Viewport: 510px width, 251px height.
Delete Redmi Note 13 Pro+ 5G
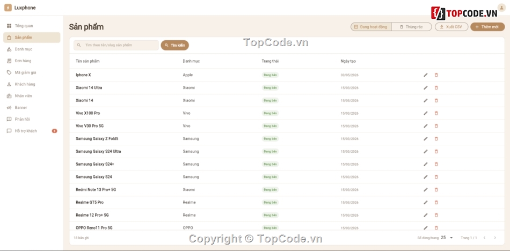[x=436, y=189]
